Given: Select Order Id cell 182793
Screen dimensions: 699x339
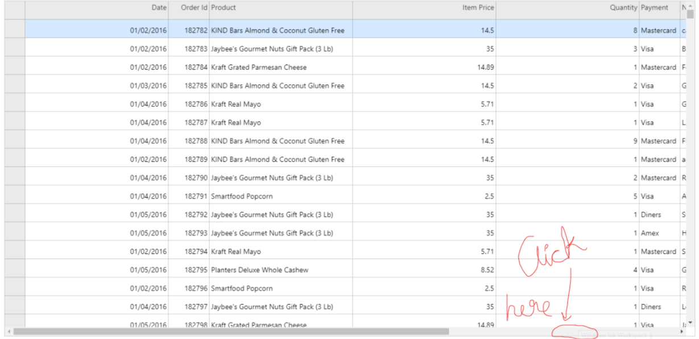Looking at the screenshot, I should 189,233.
